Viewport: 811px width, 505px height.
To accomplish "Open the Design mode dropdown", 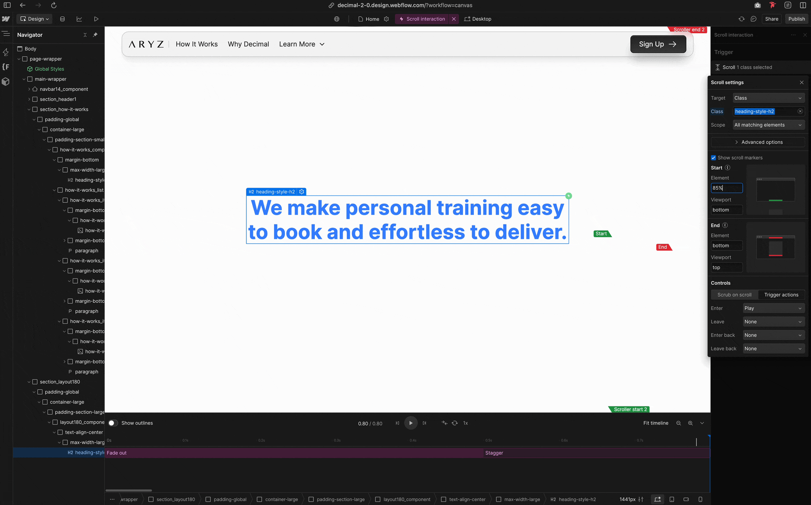I will coord(35,19).
